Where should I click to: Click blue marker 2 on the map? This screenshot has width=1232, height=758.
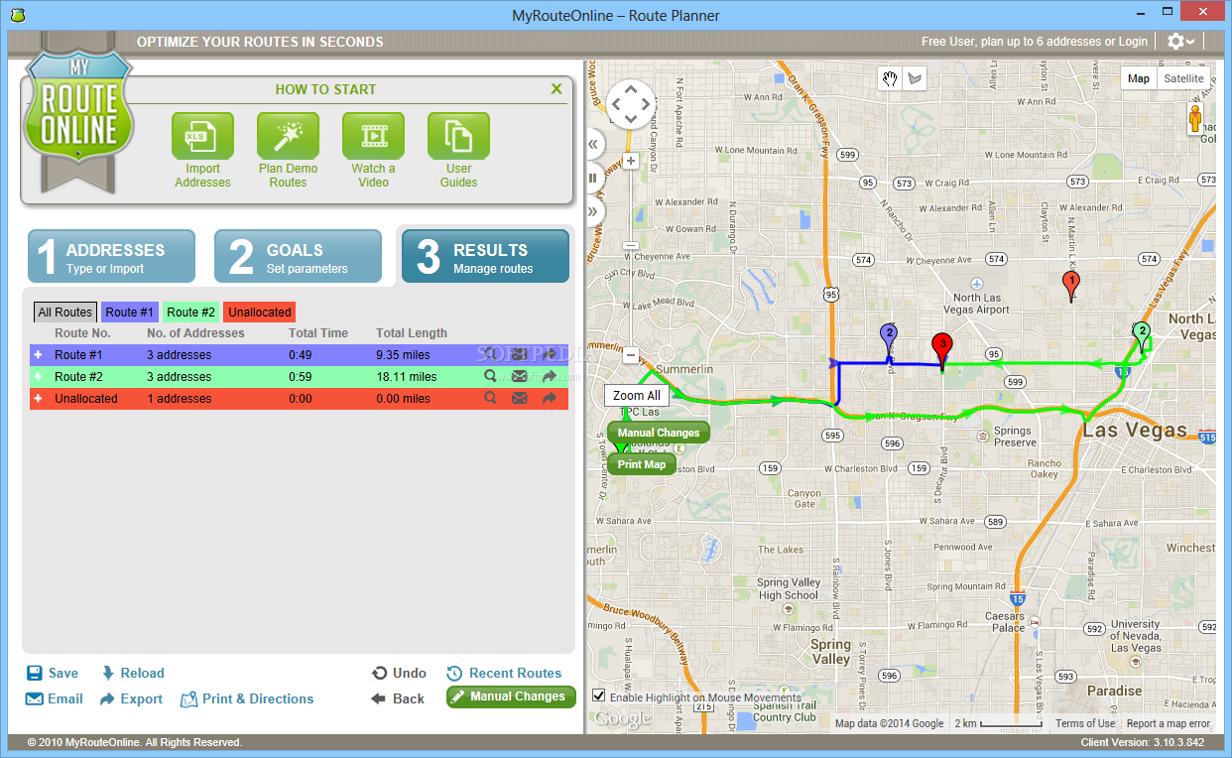click(890, 338)
